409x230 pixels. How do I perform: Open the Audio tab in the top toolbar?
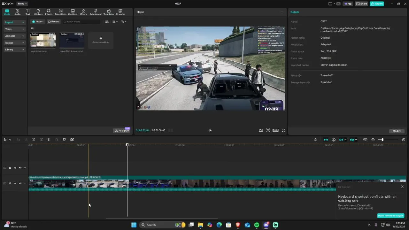pyautogui.click(x=17, y=12)
